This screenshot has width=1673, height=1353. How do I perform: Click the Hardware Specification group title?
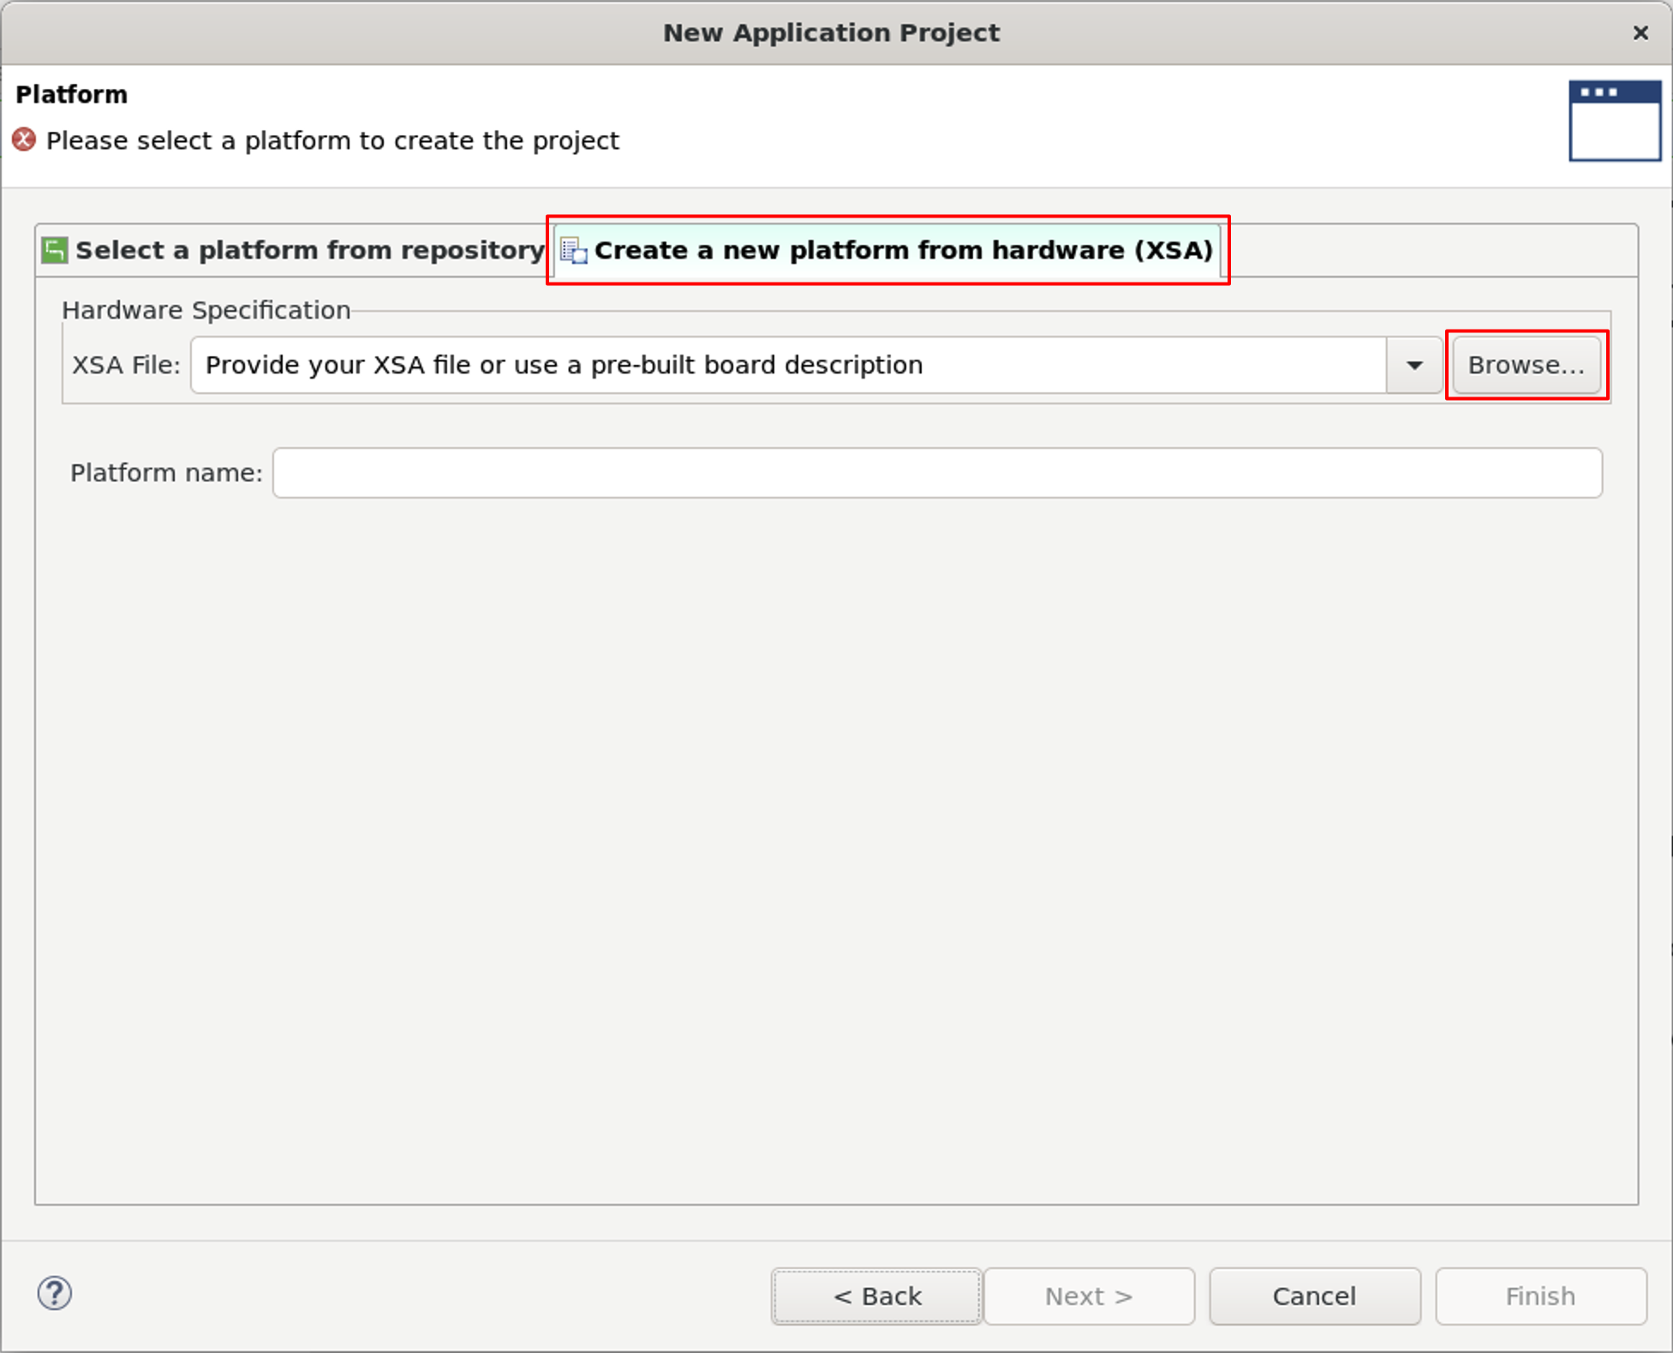pos(206,310)
